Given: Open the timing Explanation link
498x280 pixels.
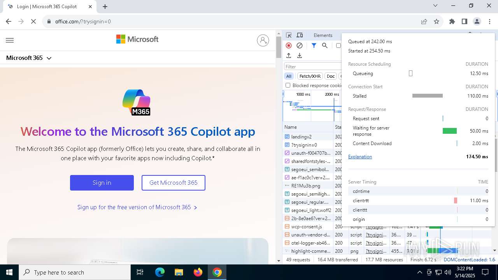Looking at the screenshot, I should click(360, 157).
